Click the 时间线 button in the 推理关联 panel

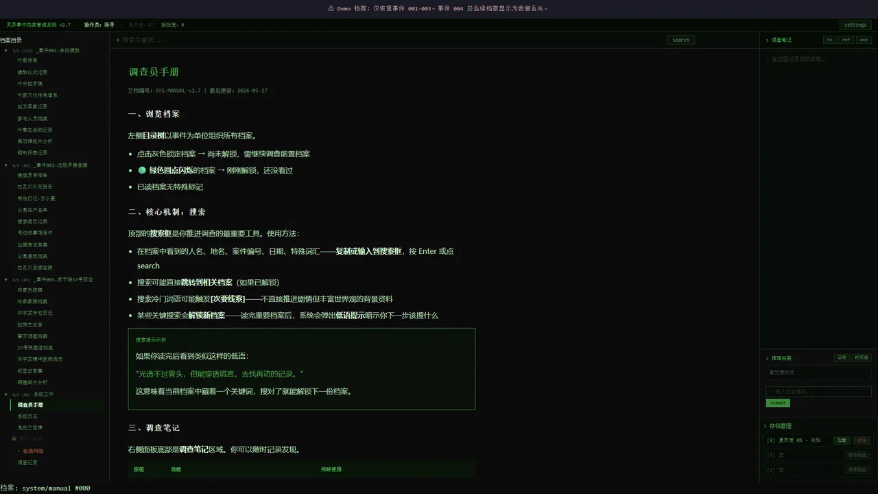coord(862,357)
